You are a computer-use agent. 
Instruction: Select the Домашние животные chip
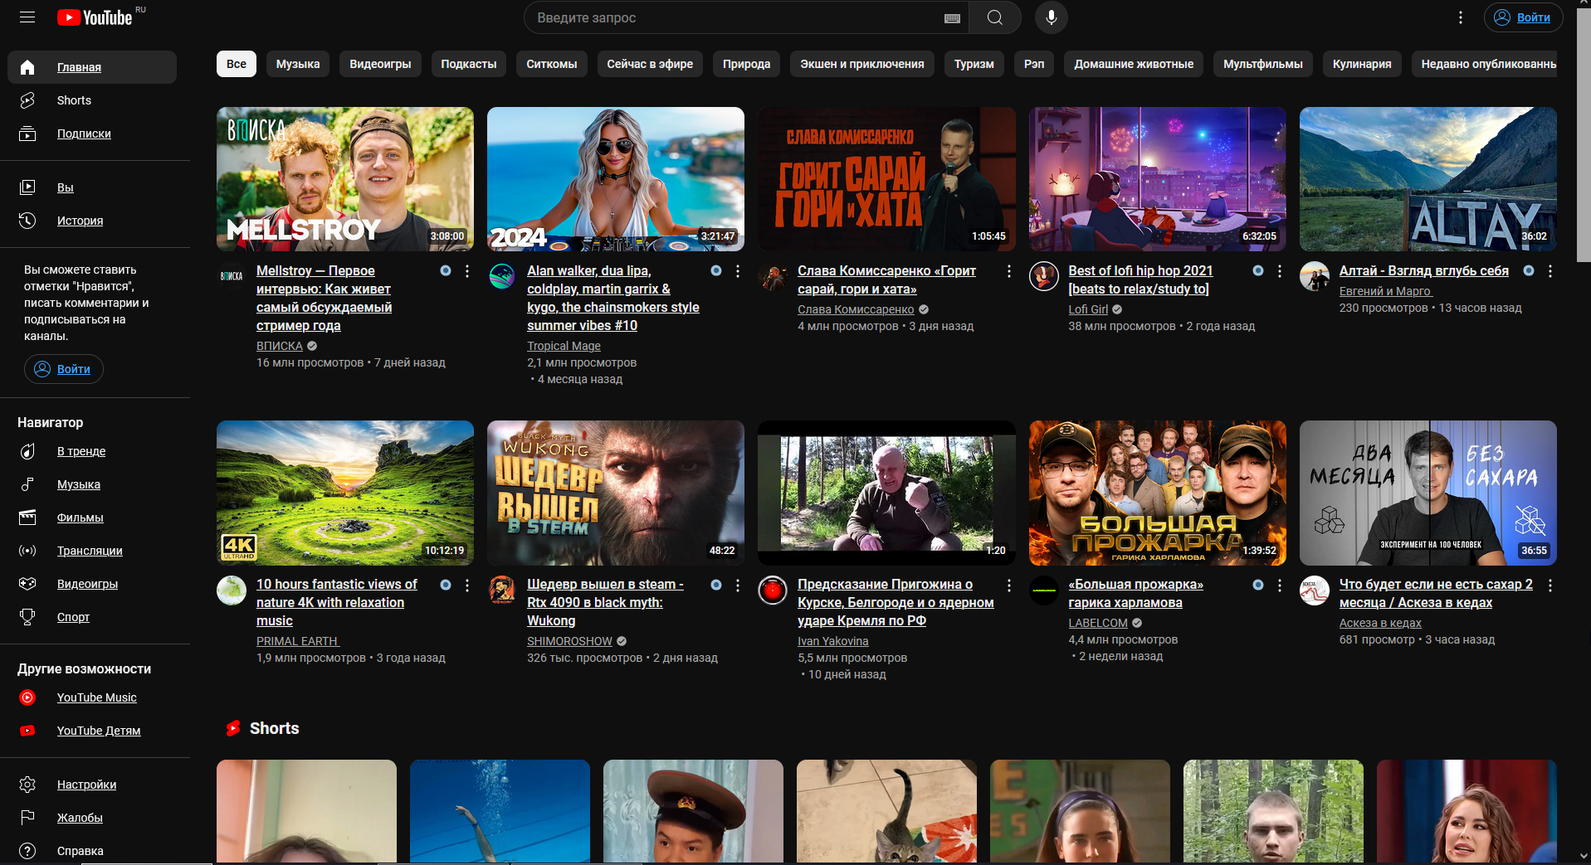[x=1134, y=64]
